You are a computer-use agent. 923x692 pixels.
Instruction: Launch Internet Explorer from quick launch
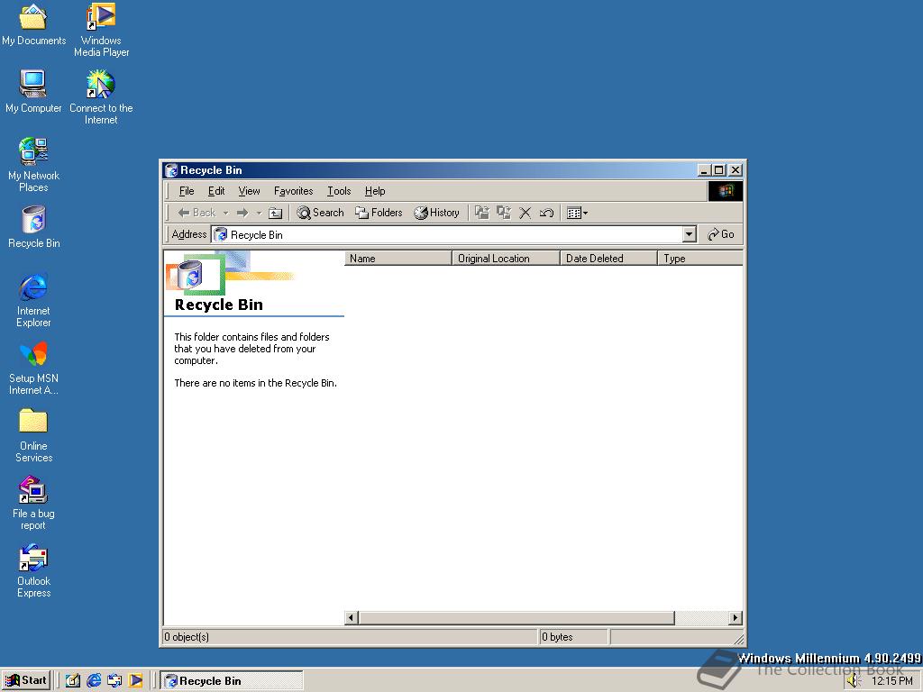[x=94, y=681]
